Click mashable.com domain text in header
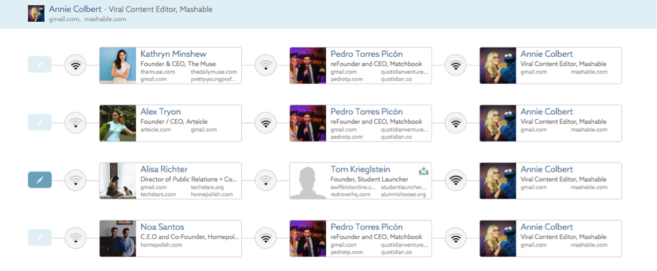 (x=105, y=19)
